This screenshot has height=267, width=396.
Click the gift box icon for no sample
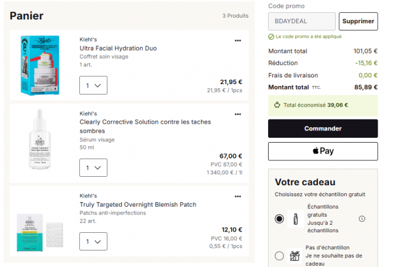[294, 256]
